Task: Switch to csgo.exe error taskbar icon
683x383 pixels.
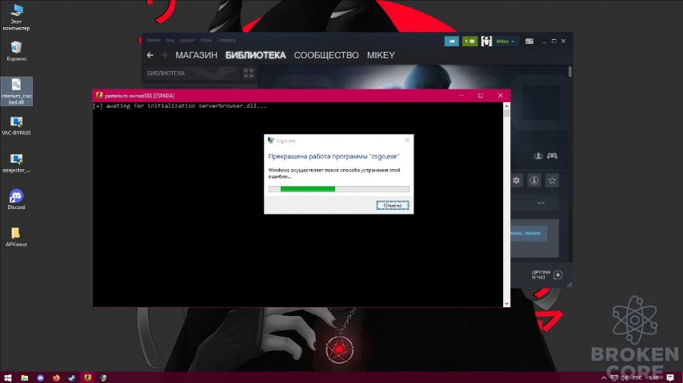Action: 103,377
